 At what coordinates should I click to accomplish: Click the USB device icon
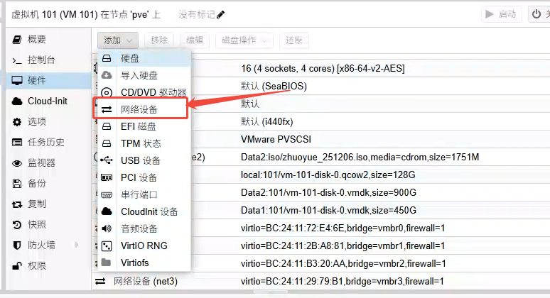coord(107,160)
